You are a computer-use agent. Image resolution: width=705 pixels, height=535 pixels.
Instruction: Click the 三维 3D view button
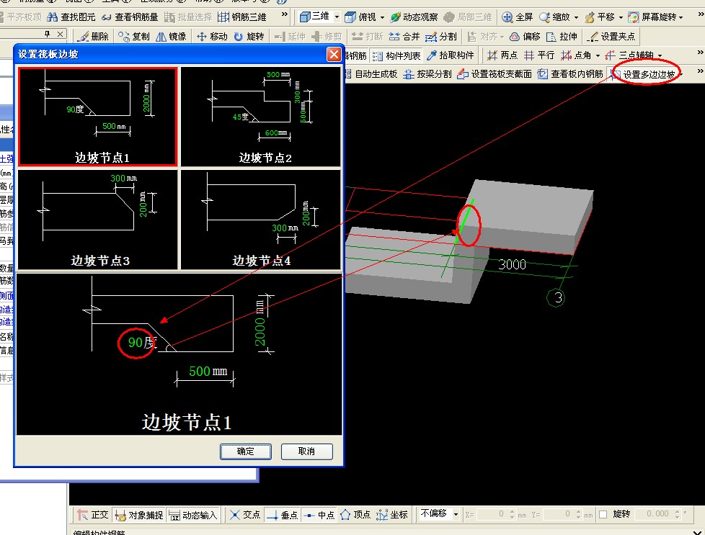[315, 17]
